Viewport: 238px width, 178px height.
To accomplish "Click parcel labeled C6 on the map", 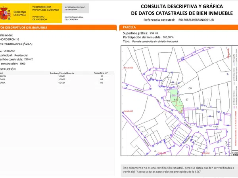I will 190,88.
